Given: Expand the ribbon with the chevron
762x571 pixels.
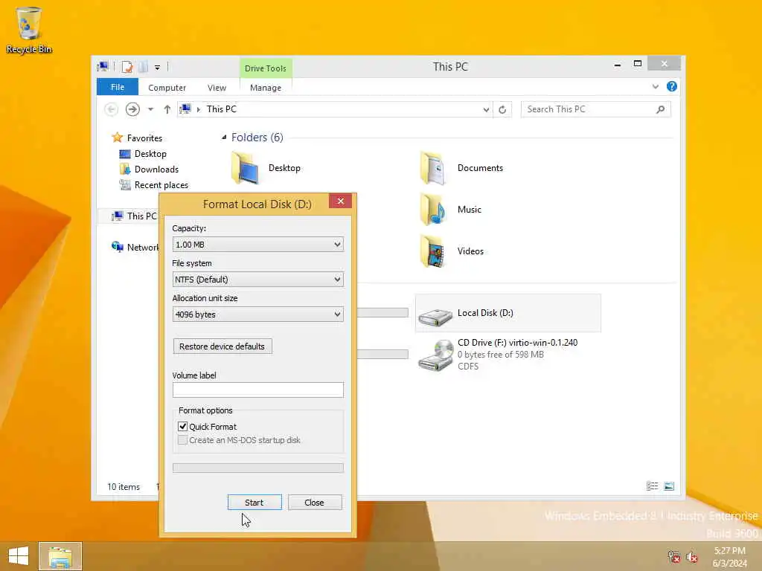Looking at the screenshot, I should point(655,87).
